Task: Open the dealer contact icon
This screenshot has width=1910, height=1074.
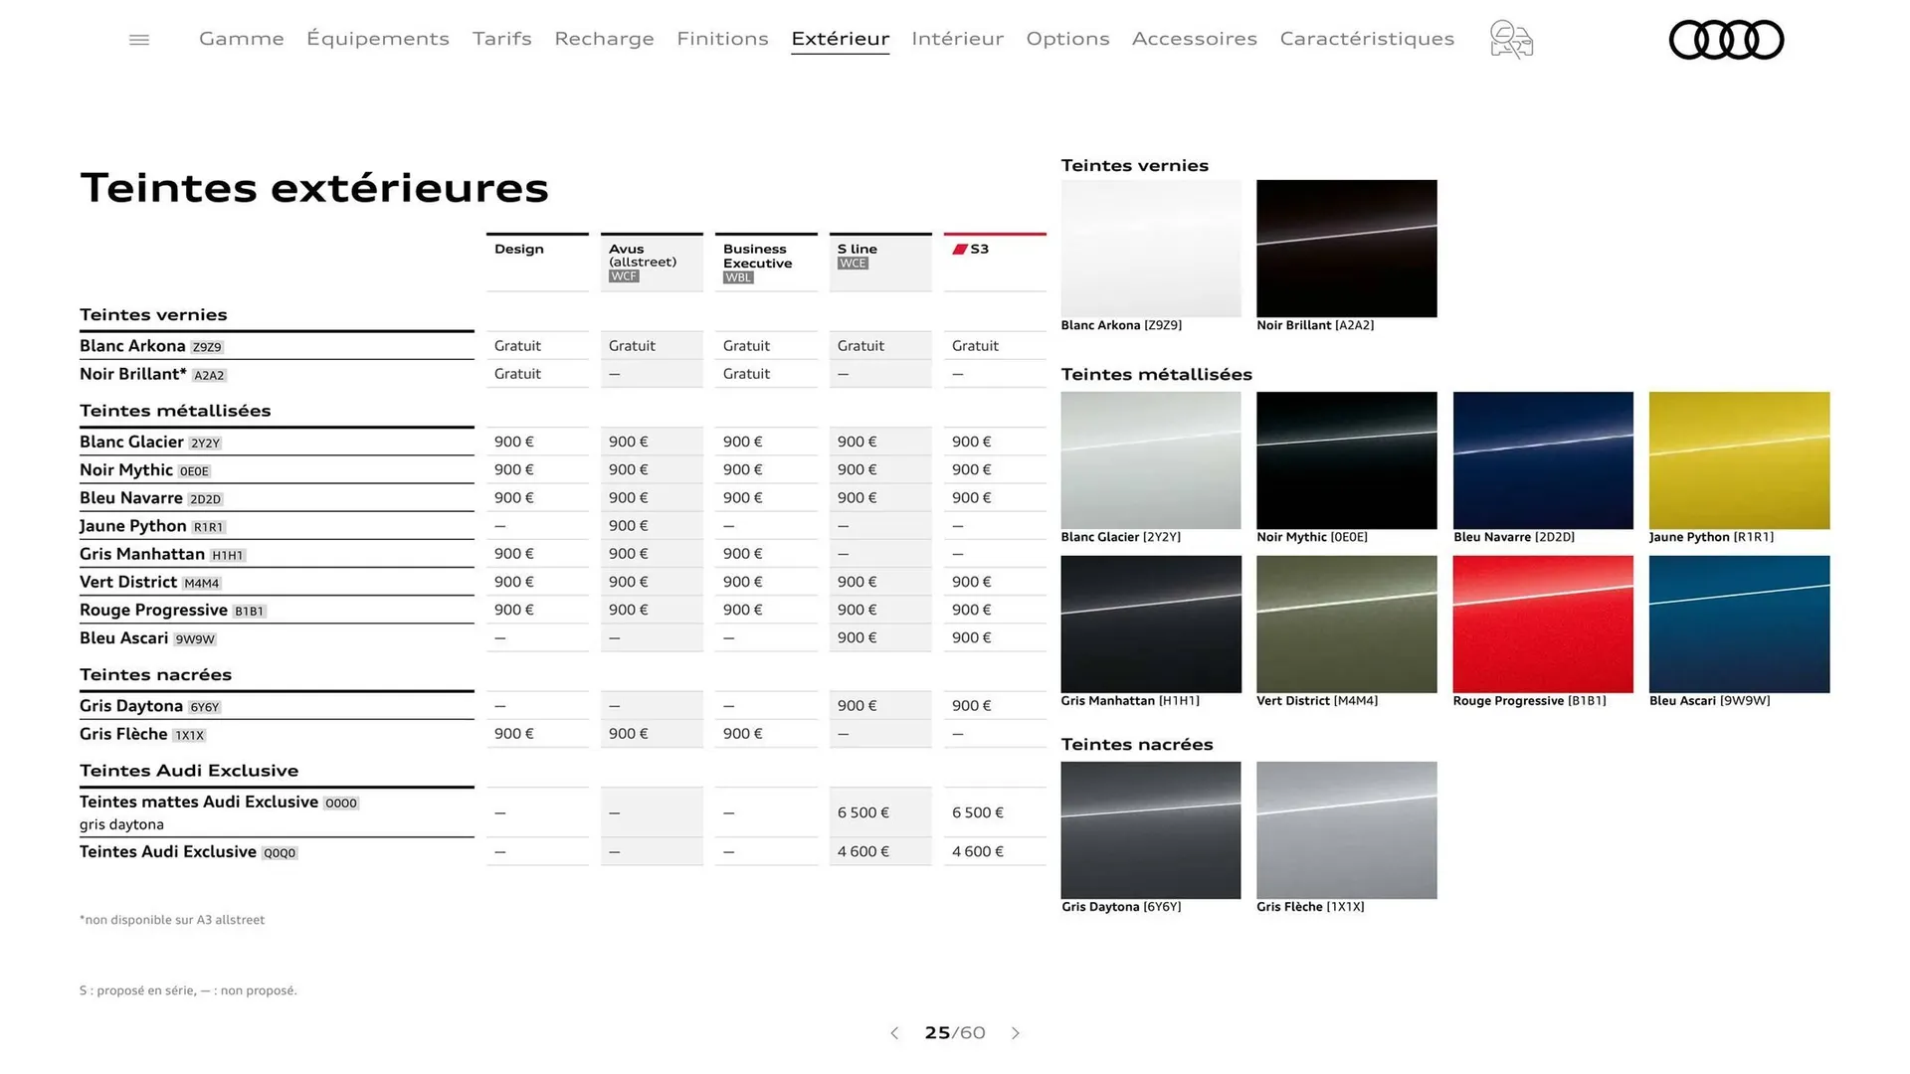Action: pos(1510,40)
